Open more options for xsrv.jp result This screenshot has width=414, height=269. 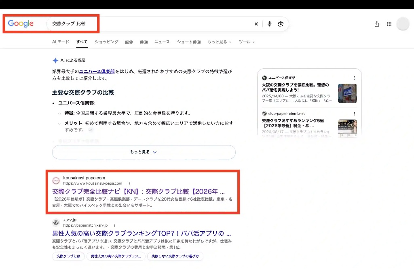tap(114, 225)
